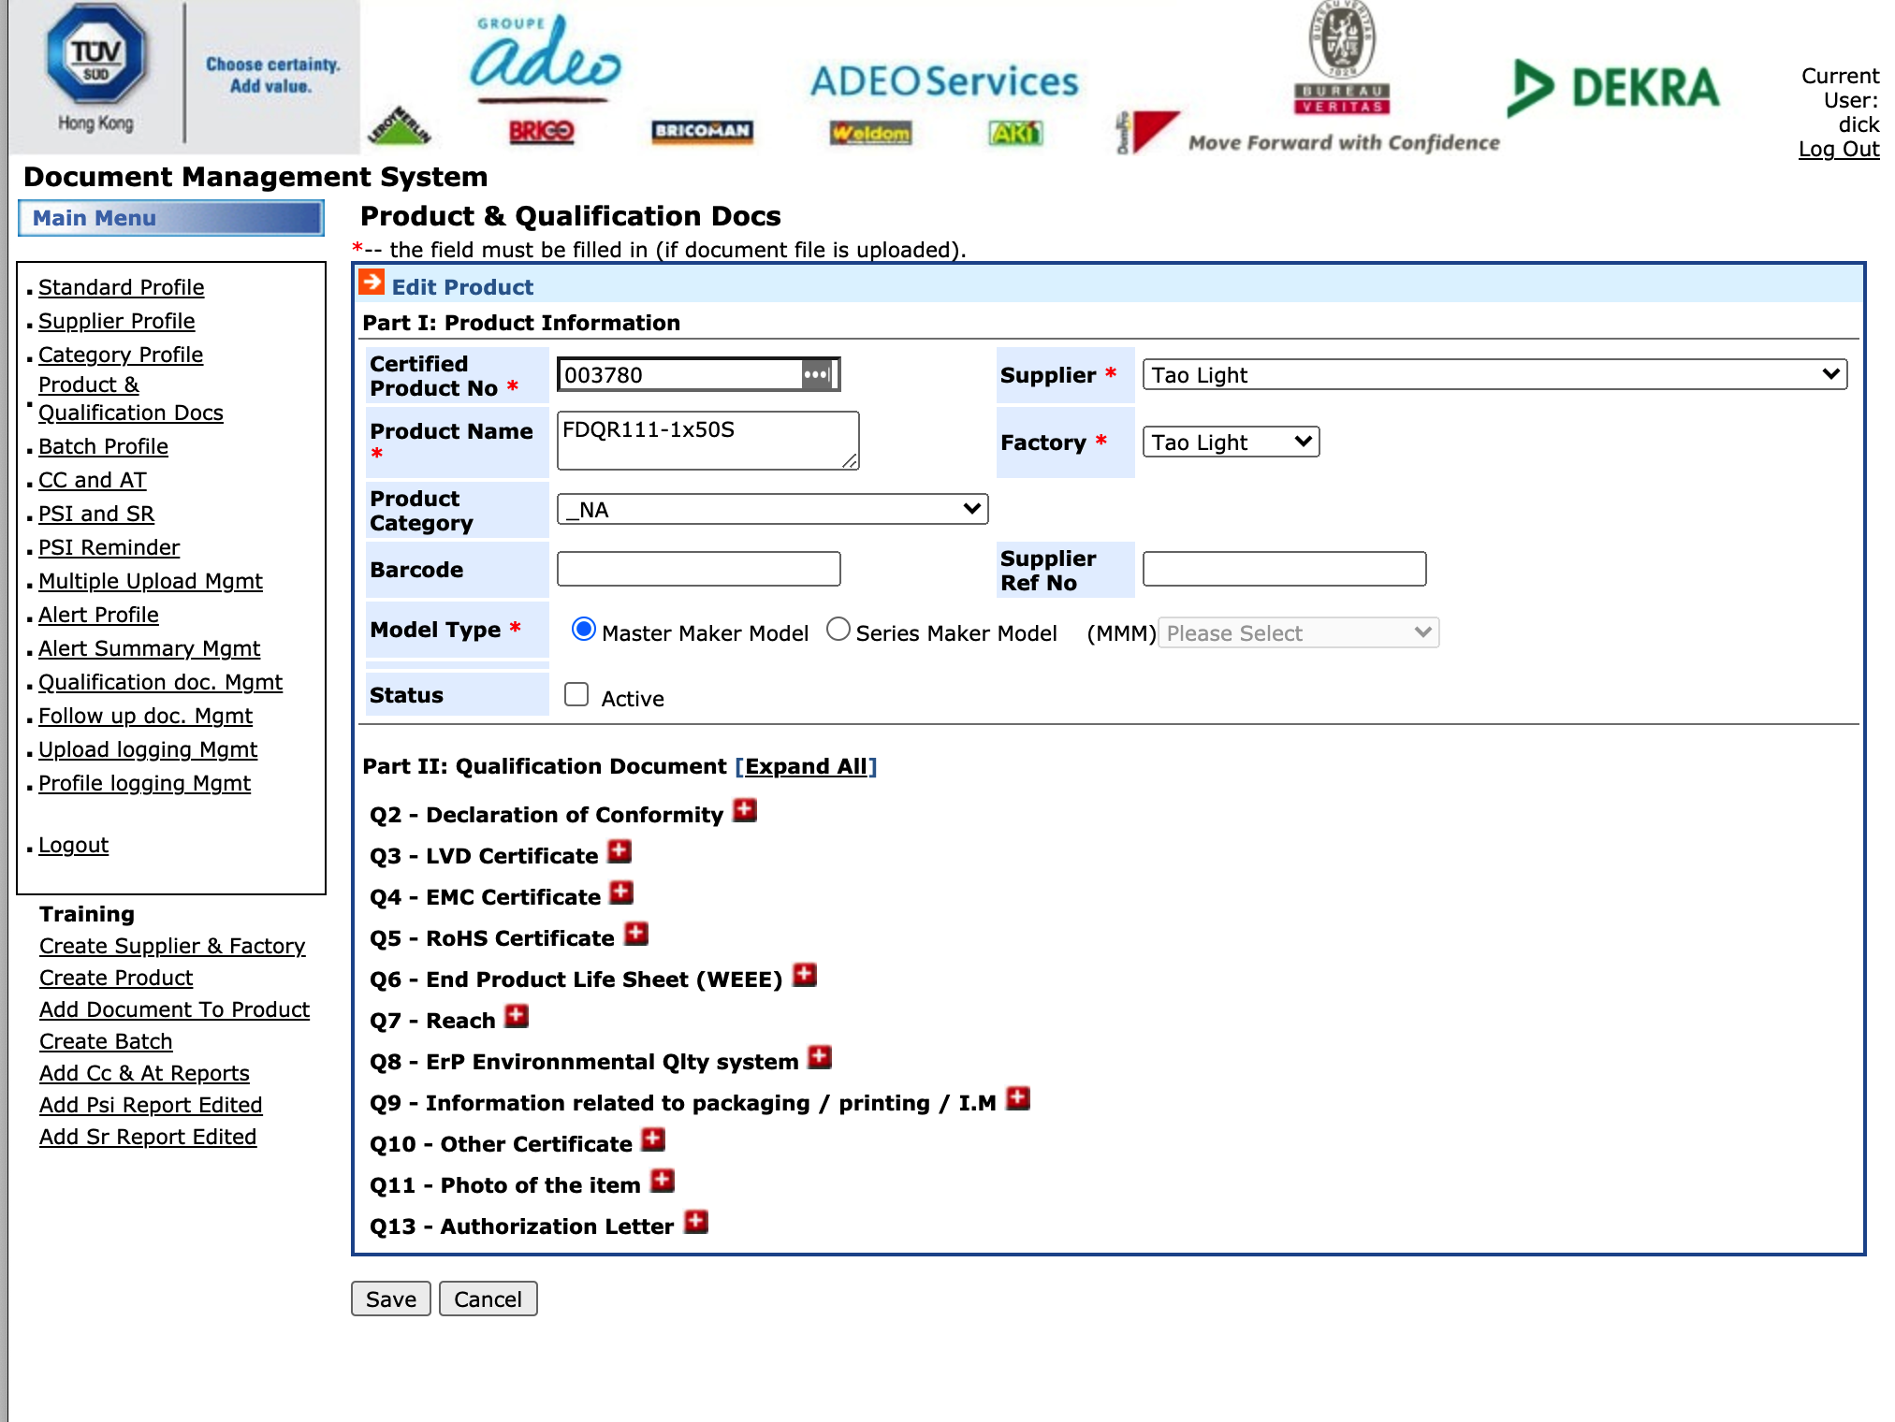This screenshot has height=1422, width=1895.
Task: Open the Product Category dropdown
Action: tap(772, 509)
